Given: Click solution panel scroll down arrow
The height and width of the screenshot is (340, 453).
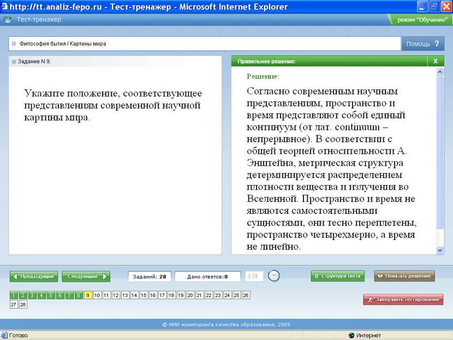Looking at the screenshot, I should [x=440, y=250].
